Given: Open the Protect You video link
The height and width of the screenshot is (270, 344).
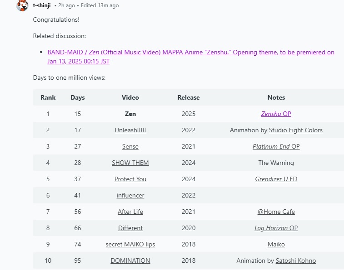Looking at the screenshot, I should point(130,179).
